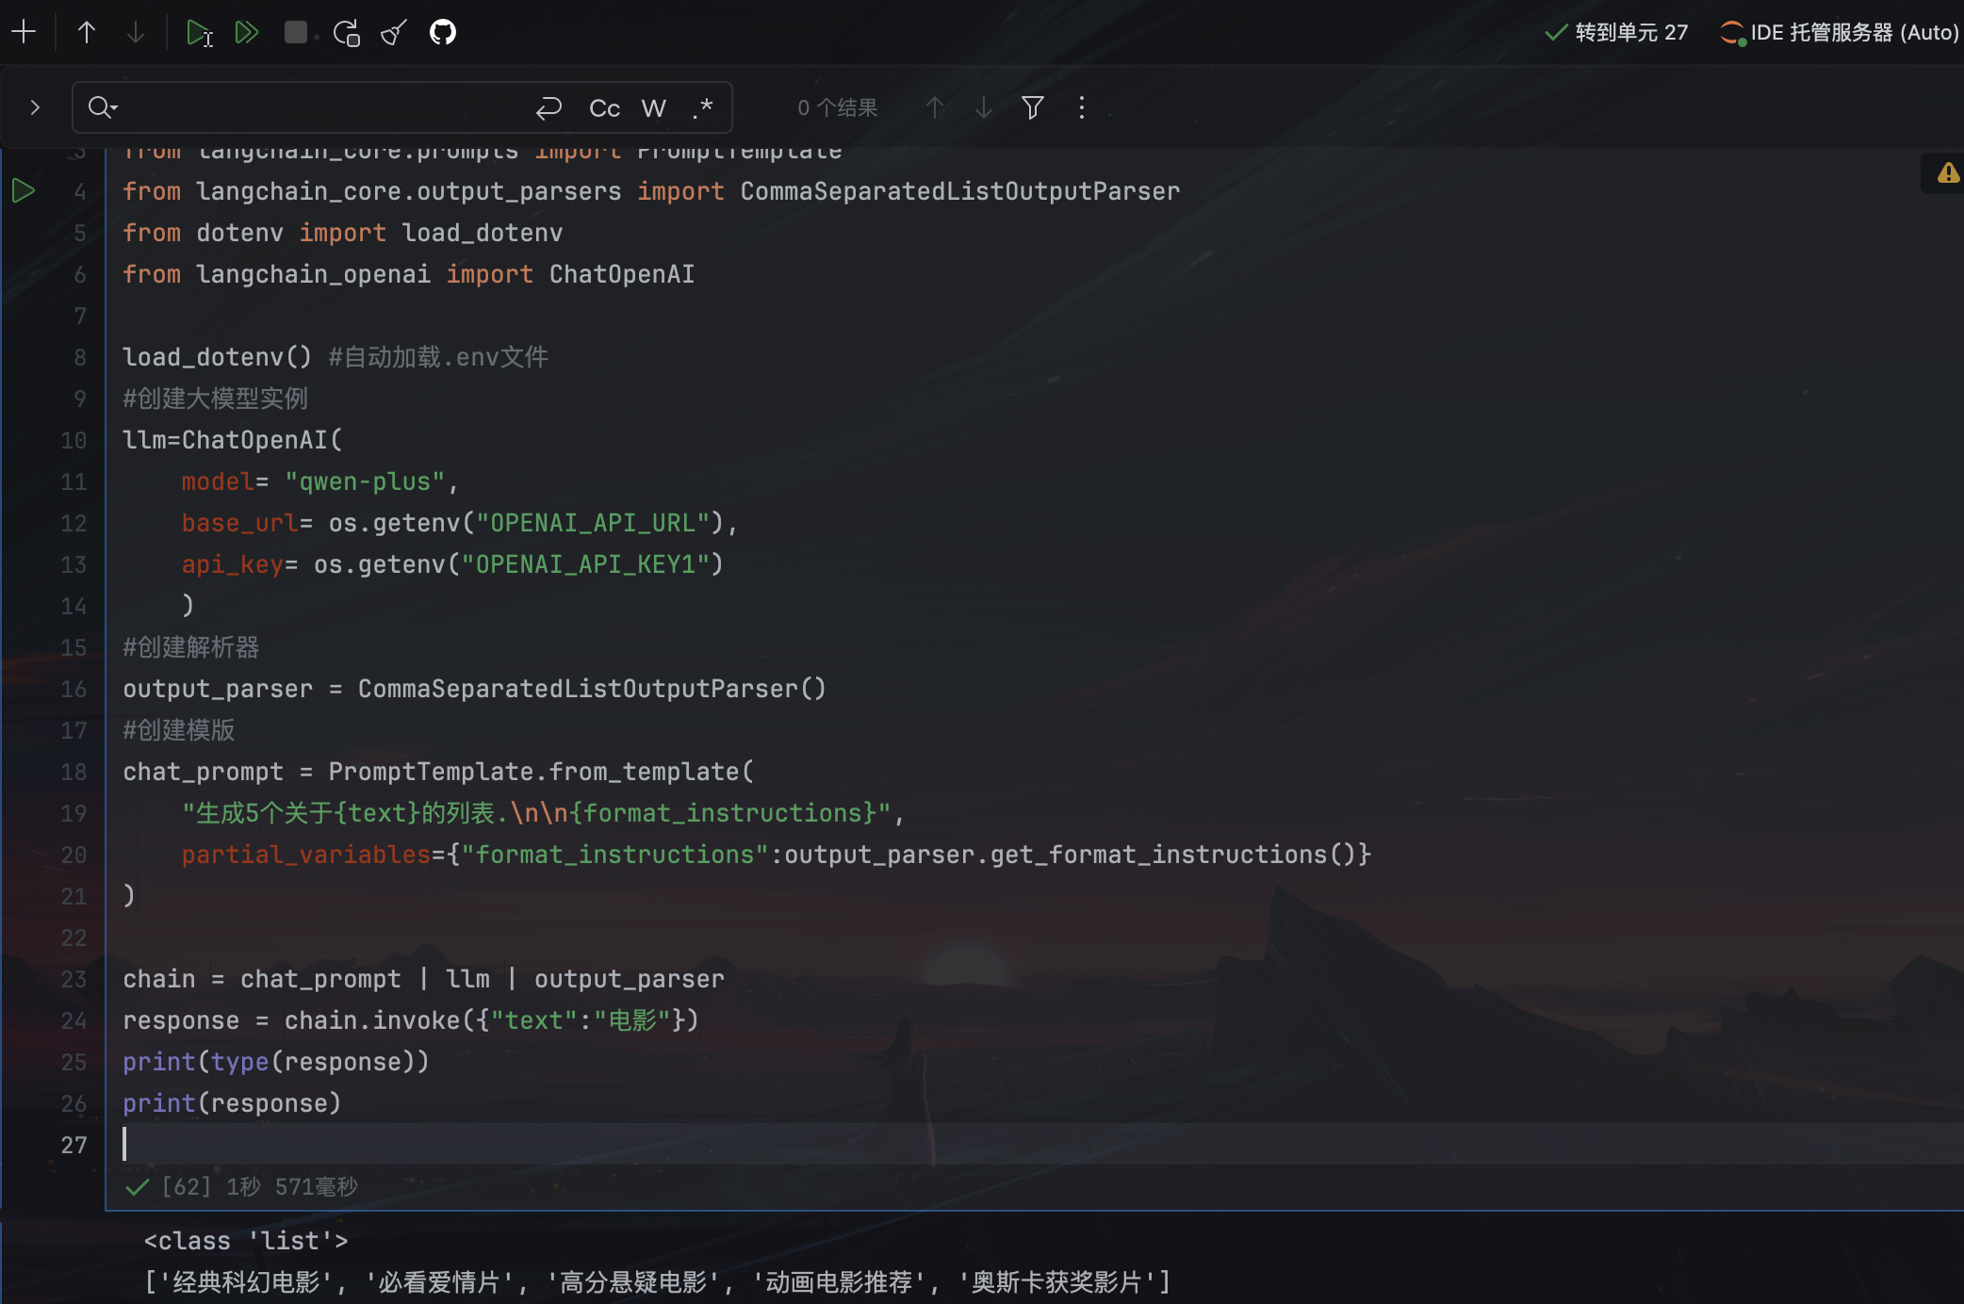Open the search filter options funnel
The width and height of the screenshot is (1964, 1304).
click(1033, 107)
